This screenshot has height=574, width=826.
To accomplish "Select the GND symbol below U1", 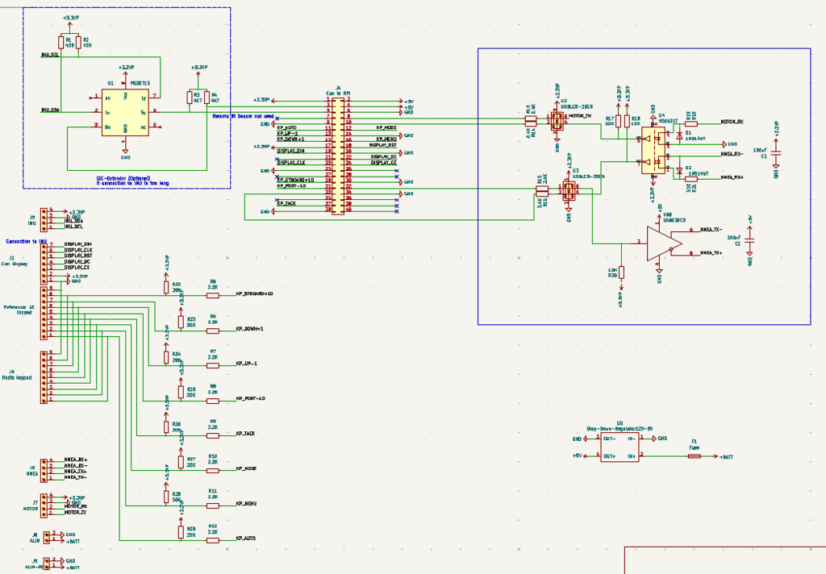I will 125,149.
